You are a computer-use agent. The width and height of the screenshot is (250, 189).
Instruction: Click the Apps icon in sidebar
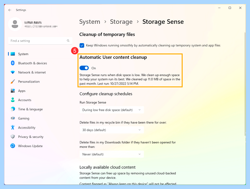[13, 91]
